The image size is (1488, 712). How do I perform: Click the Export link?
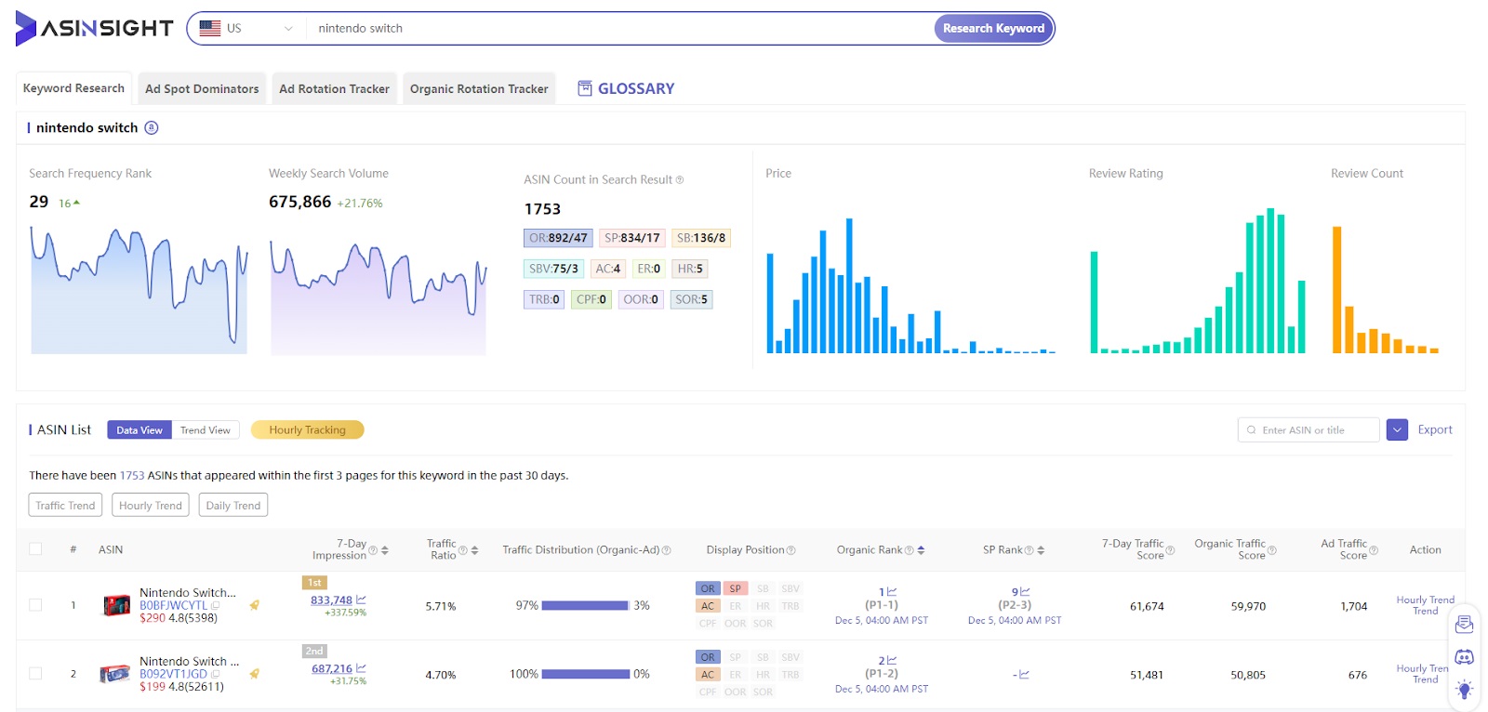pos(1435,429)
